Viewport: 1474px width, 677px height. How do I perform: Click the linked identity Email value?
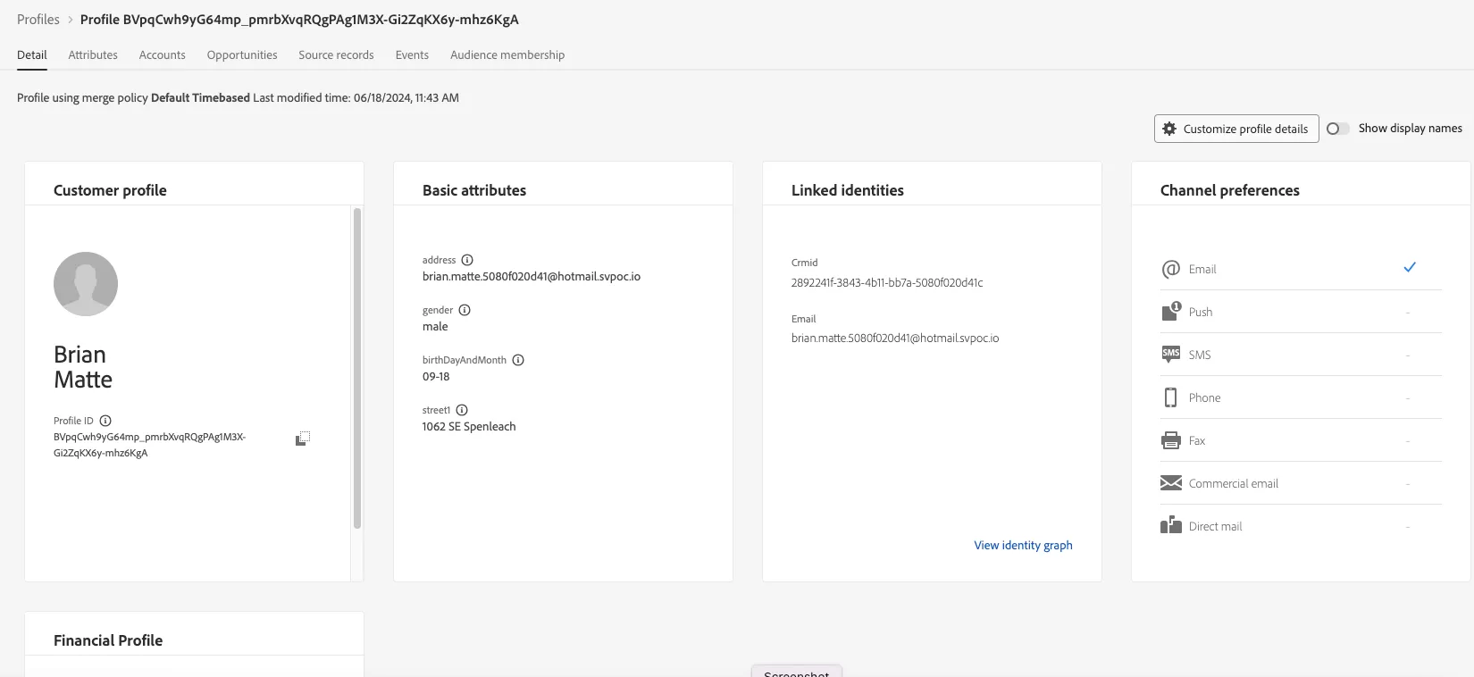[895, 338]
